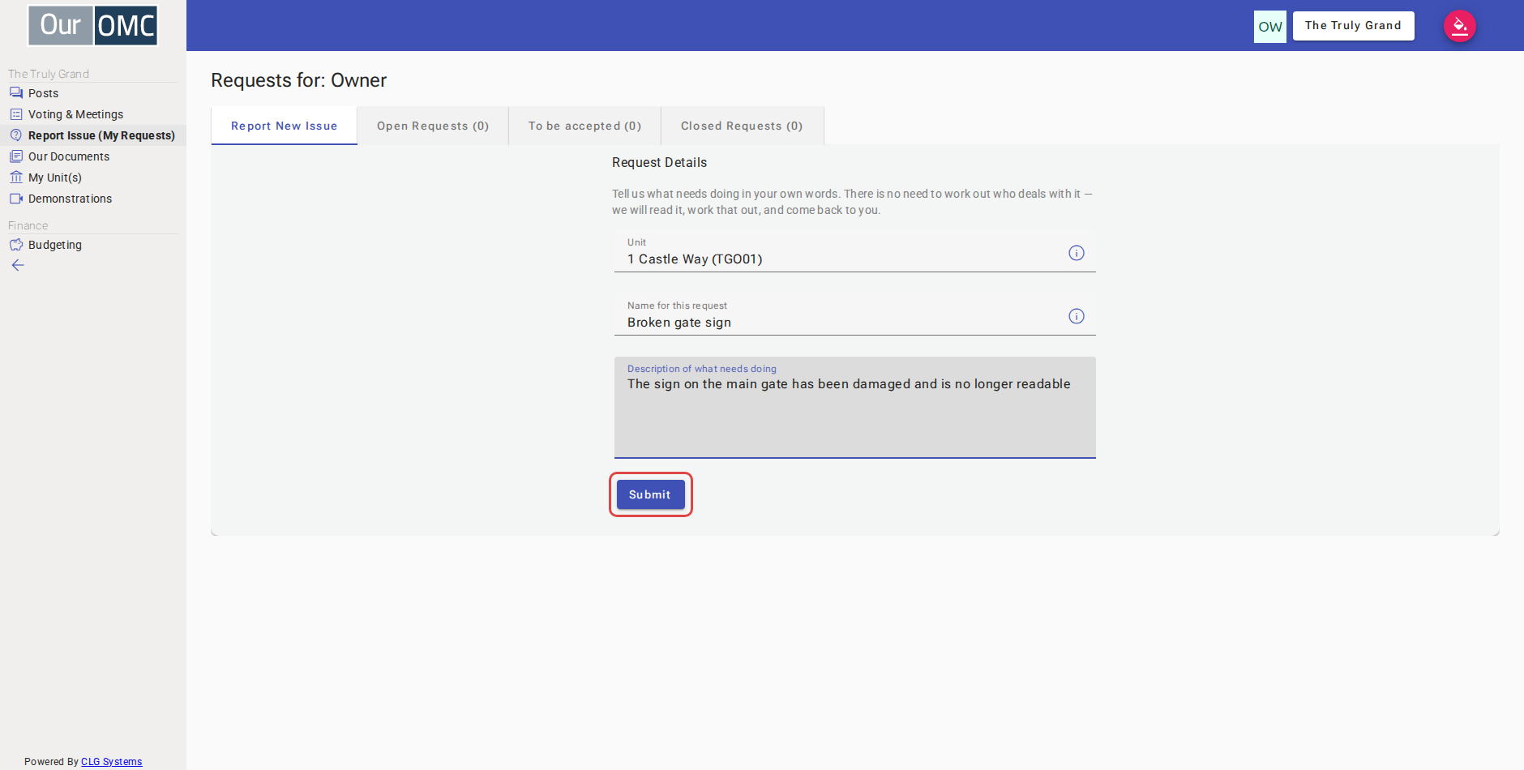Switch to the Report New Issue tab
The height and width of the screenshot is (770, 1524).
tap(284, 126)
